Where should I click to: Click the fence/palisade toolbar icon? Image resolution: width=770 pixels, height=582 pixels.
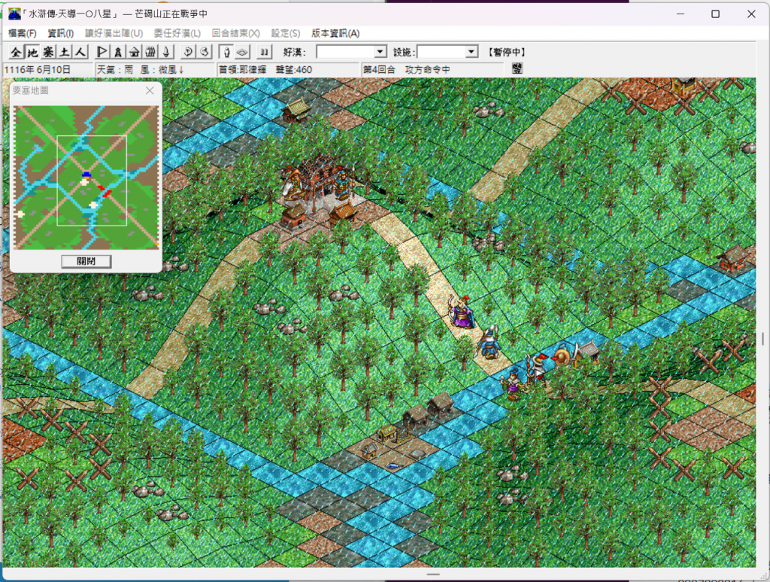pos(150,52)
